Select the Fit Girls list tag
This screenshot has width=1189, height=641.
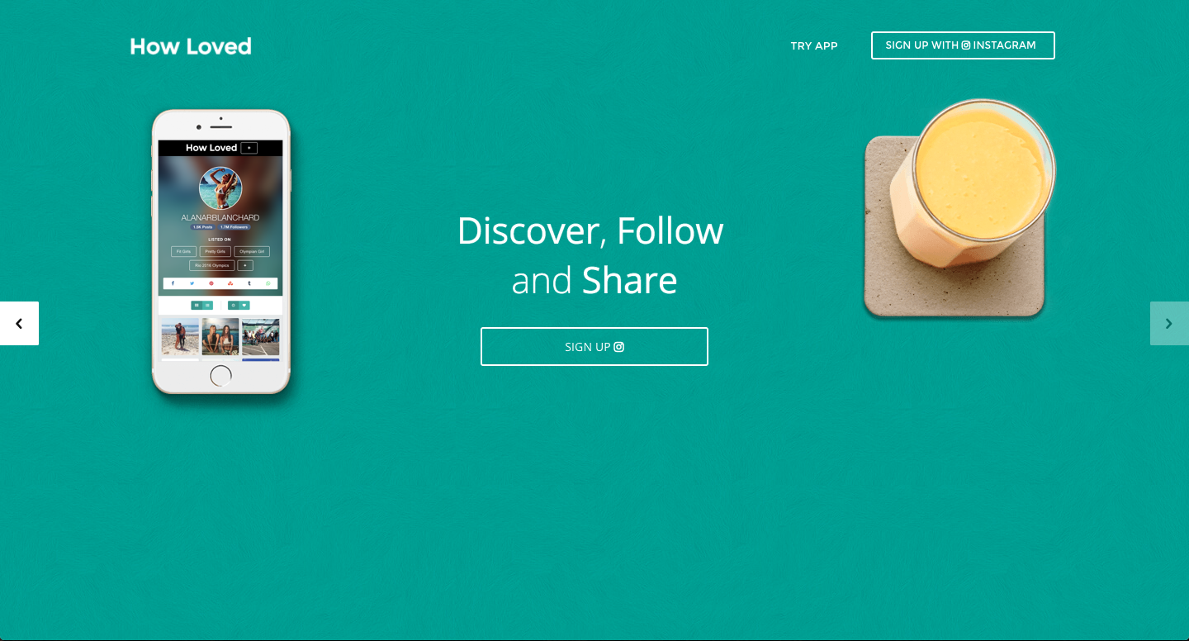(183, 251)
